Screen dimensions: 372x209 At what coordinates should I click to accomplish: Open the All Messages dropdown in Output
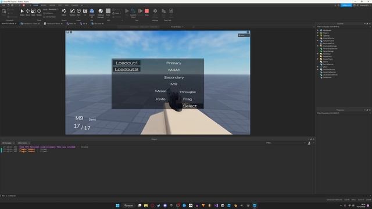pyautogui.click(x=8, y=143)
